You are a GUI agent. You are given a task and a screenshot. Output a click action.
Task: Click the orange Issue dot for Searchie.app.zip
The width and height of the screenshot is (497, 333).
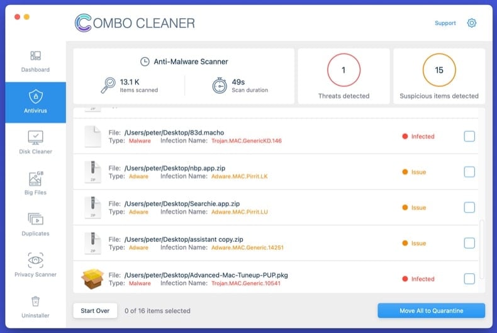click(405, 207)
